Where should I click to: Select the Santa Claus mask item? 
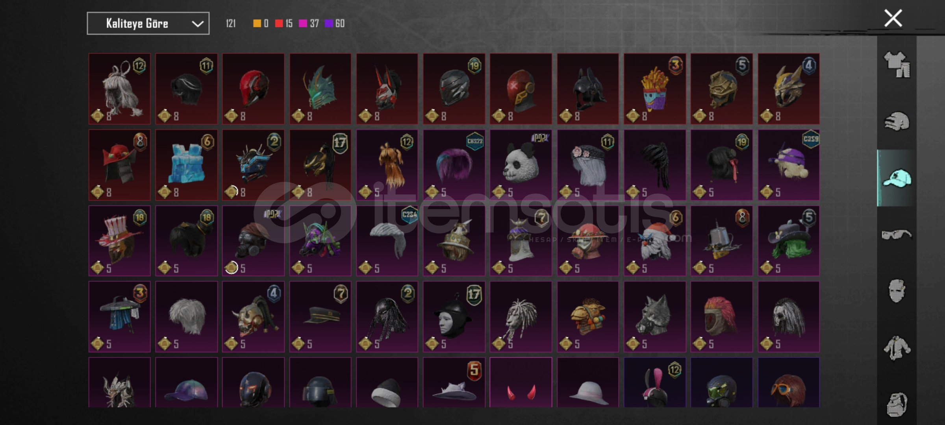tap(654, 240)
